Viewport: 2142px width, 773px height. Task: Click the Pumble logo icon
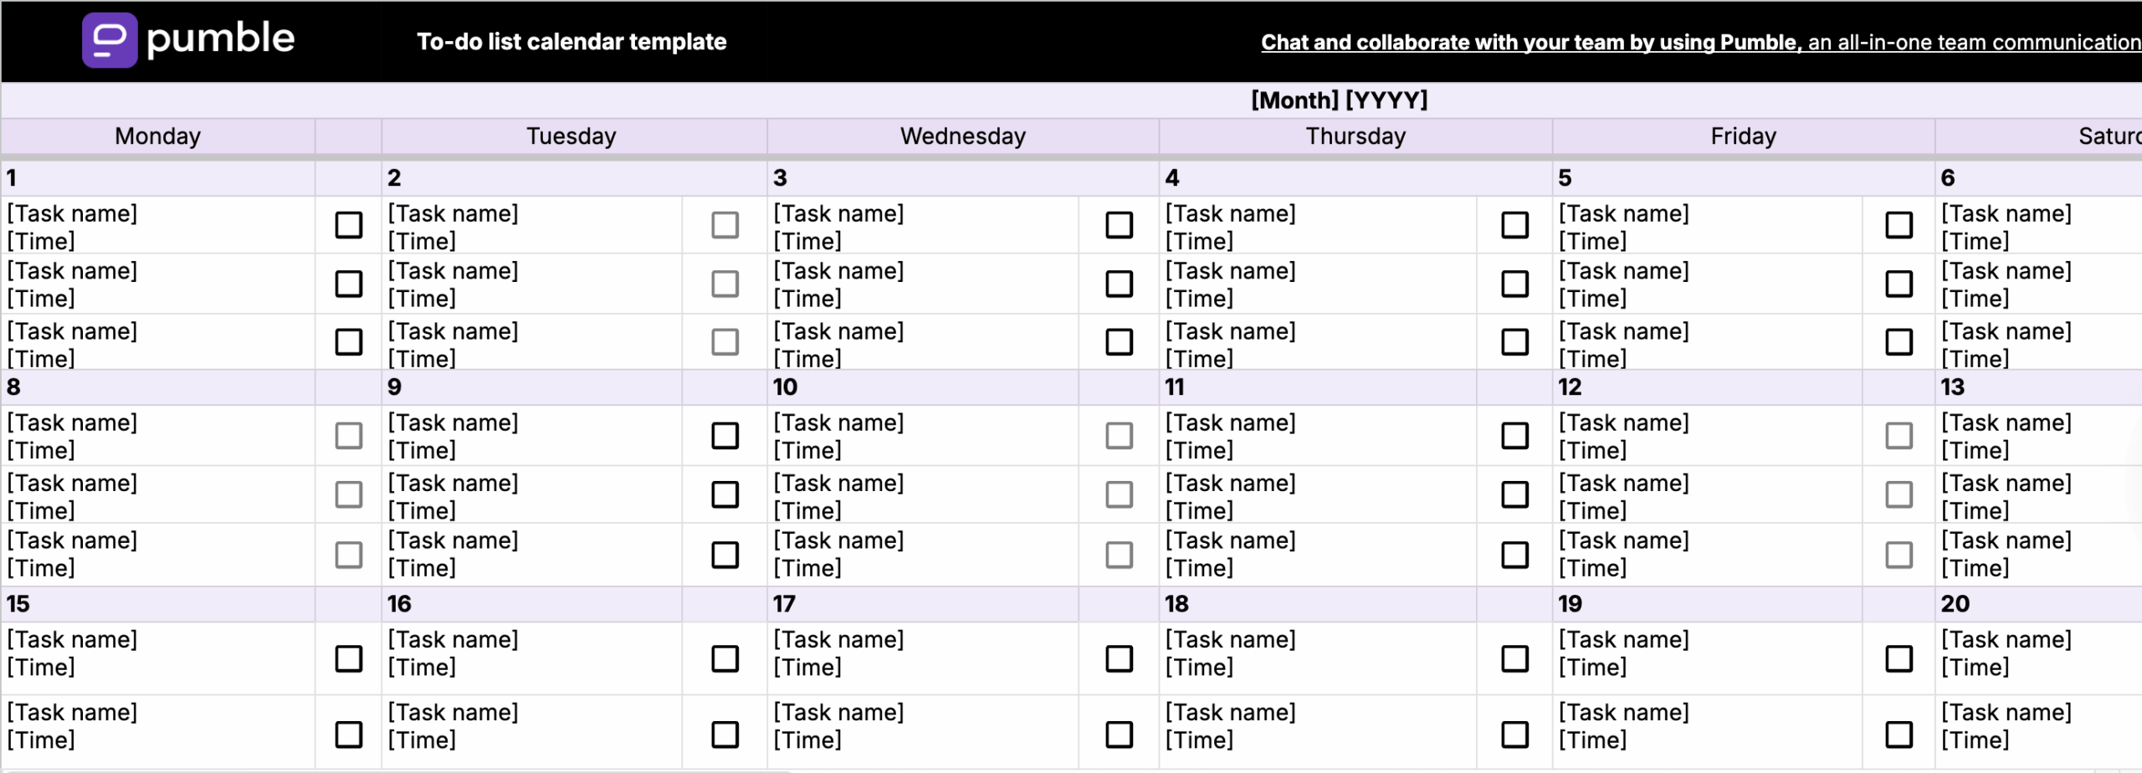(x=110, y=38)
